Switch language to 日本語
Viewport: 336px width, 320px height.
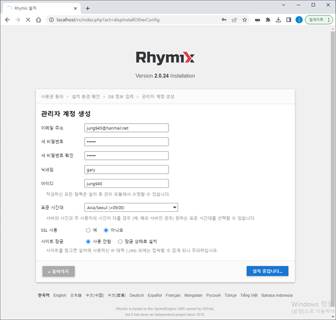click(76, 295)
